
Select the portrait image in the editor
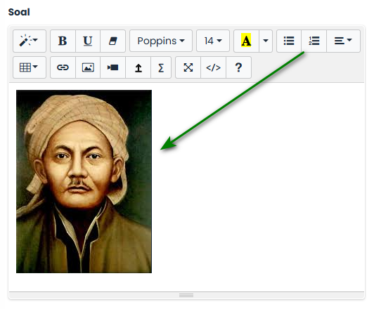click(x=84, y=182)
